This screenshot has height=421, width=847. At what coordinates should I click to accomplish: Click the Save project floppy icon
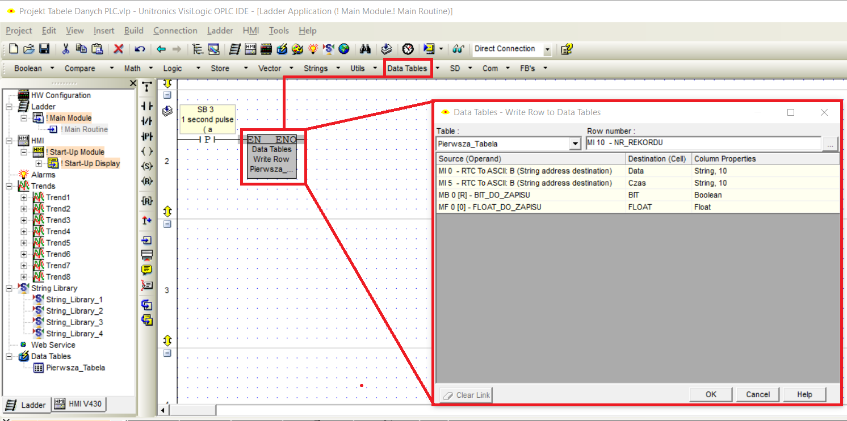pos(44,49)
